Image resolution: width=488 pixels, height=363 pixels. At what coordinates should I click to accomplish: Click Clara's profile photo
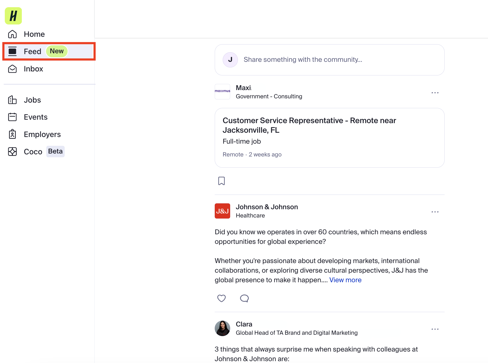click(222, 328)
